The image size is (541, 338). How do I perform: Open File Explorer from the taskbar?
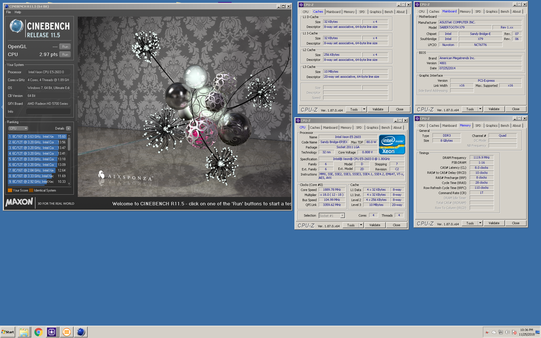(24, 332)
